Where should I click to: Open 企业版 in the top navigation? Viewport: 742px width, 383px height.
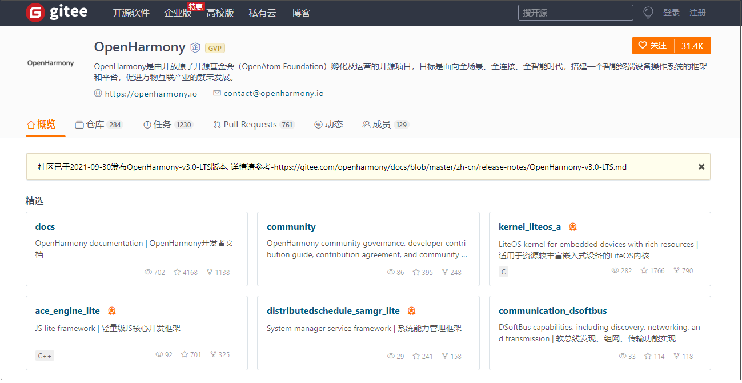178,13
